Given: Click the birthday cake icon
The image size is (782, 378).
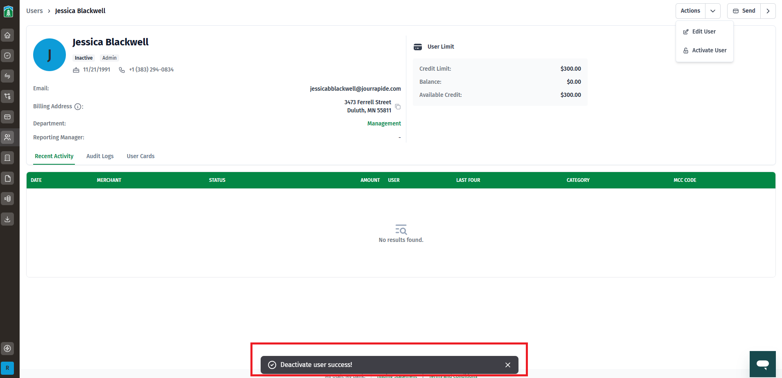Looking at the screenshot, I should (76, 70).
